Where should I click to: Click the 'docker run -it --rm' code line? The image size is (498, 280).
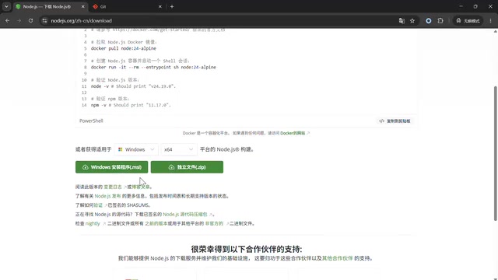click(153, 68)
